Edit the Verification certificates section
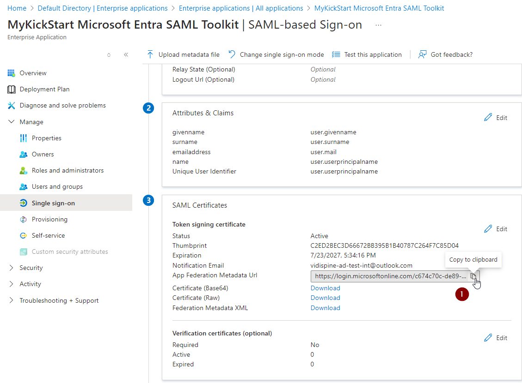The height and width of the screenshot is (383, 522). click(488, 338)
